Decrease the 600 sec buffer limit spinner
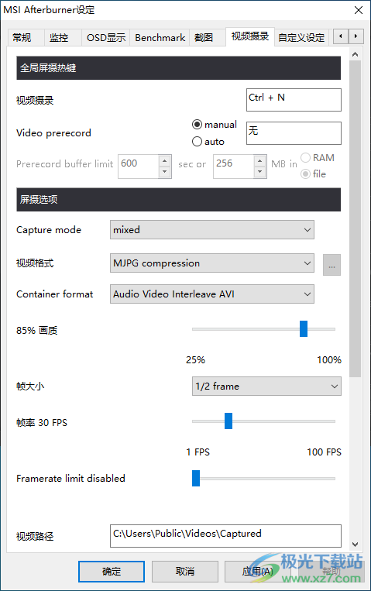This screenshot has height=591, width=371. pyautogui.click(x=165, y=172)
